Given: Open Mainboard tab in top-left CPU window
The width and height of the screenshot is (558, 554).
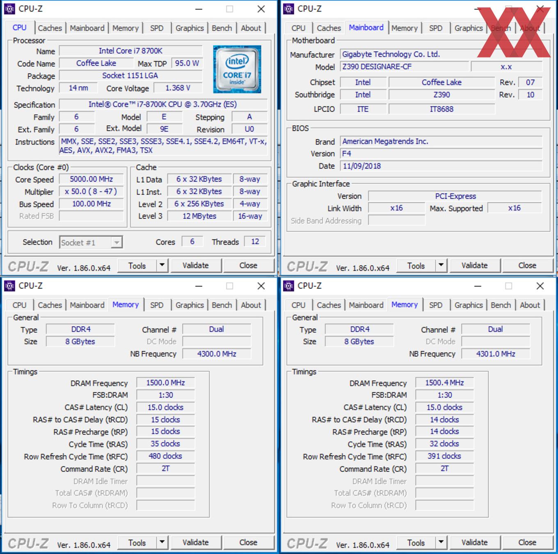Looking at the screenshot, I should 87,28.
